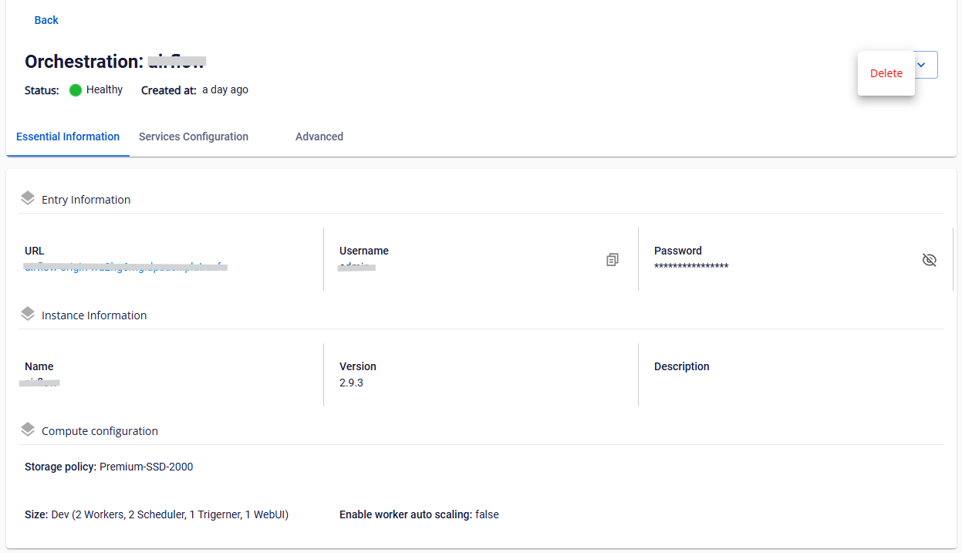Go back using the Back link
The image size is (962, 553).
coord(46,20)
